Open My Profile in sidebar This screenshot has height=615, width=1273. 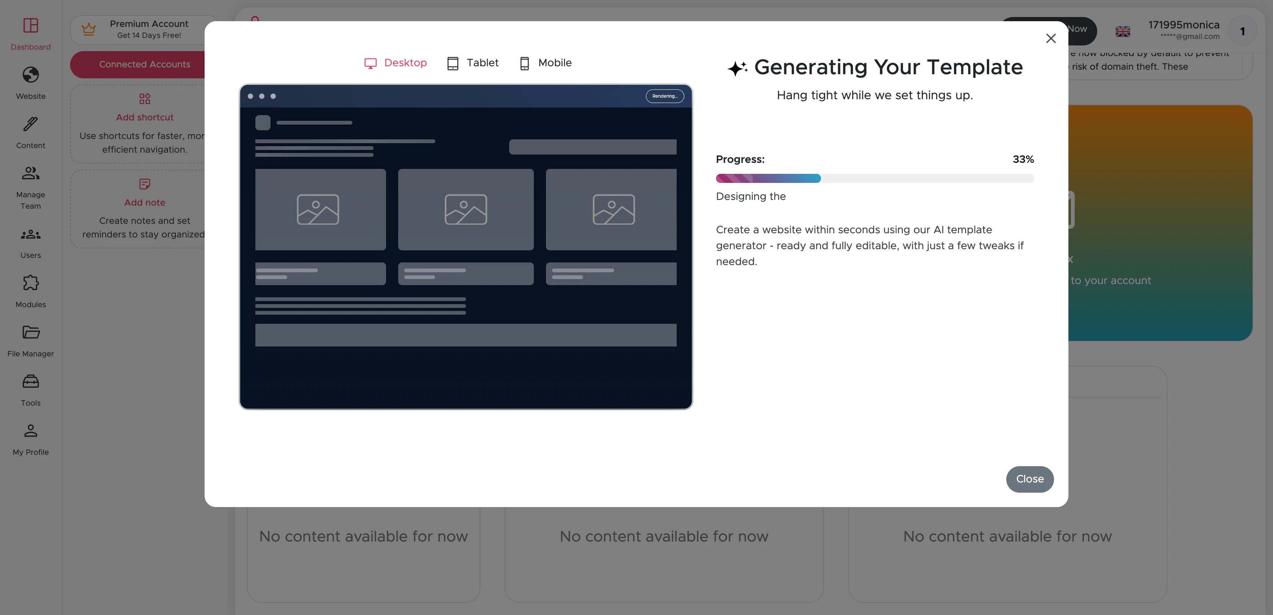click(x=31, y=439)
